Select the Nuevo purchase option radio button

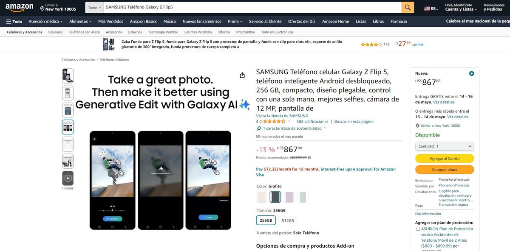471,73
